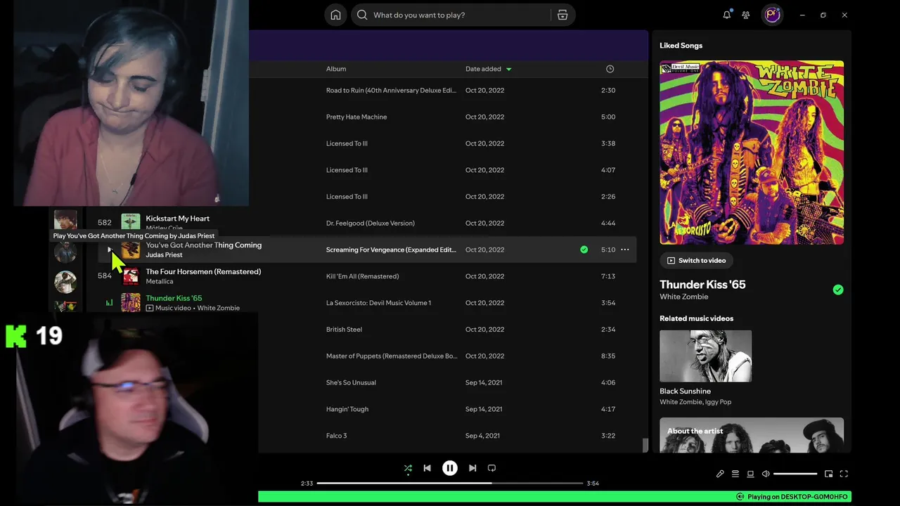This screenshot has height=506, width=900.
Task: Select The Four Horsemen (Remastered) title
Action: click(x=203, y=271)
